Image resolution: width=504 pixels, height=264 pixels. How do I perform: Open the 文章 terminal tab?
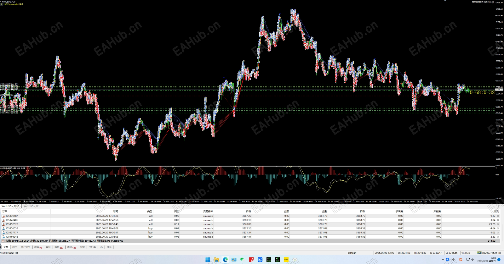point(82,247)
